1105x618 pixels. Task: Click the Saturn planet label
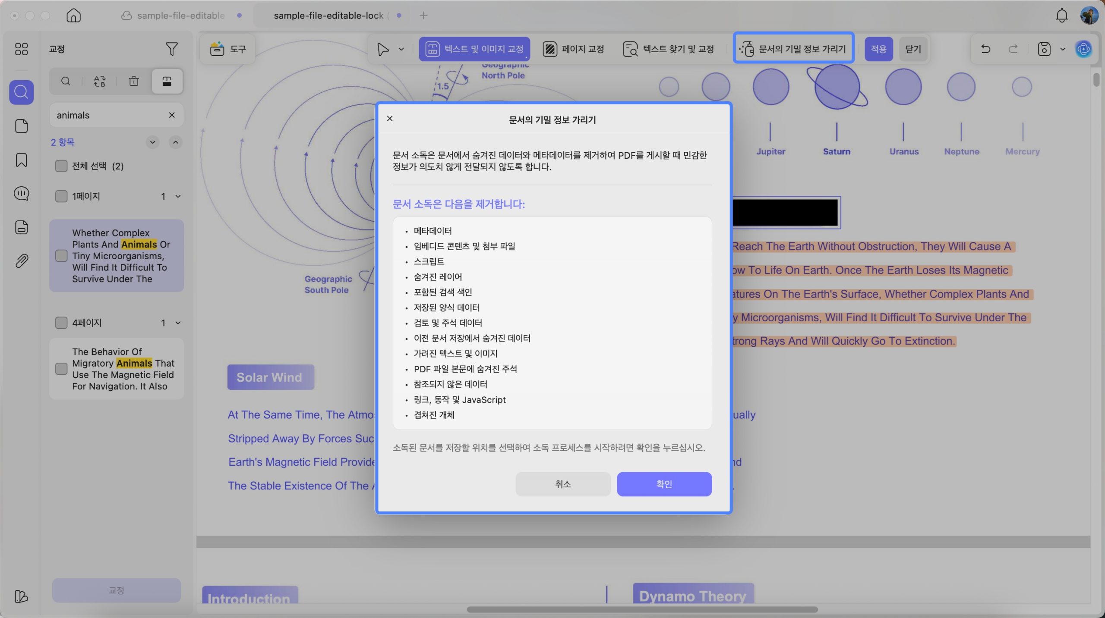click(x=837, y=151)
